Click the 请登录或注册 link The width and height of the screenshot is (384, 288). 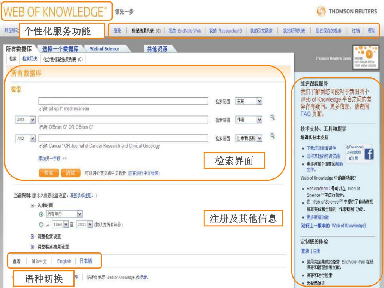[81, 195]
